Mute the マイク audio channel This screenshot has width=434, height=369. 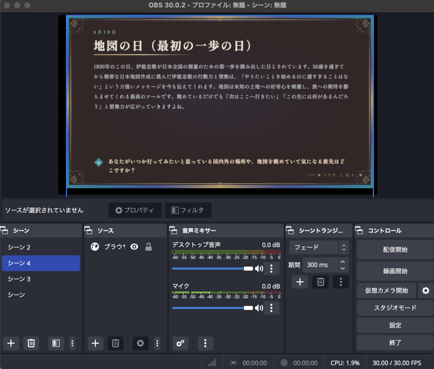(x=259, y=308)
